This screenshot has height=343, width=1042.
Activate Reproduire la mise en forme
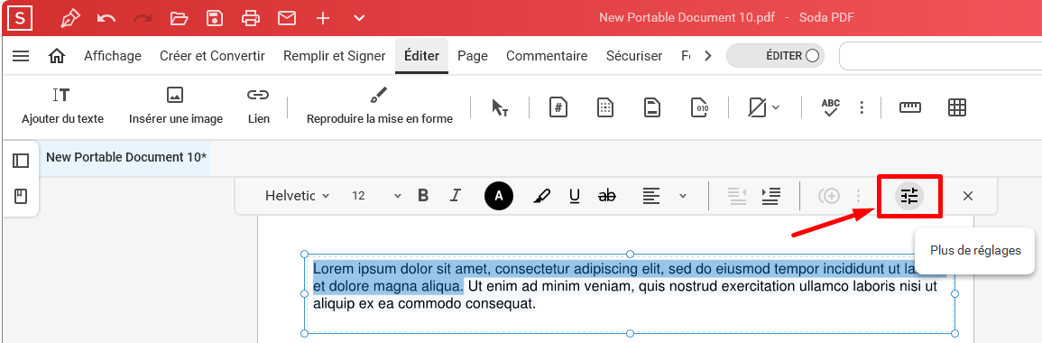tap(380, 107)
